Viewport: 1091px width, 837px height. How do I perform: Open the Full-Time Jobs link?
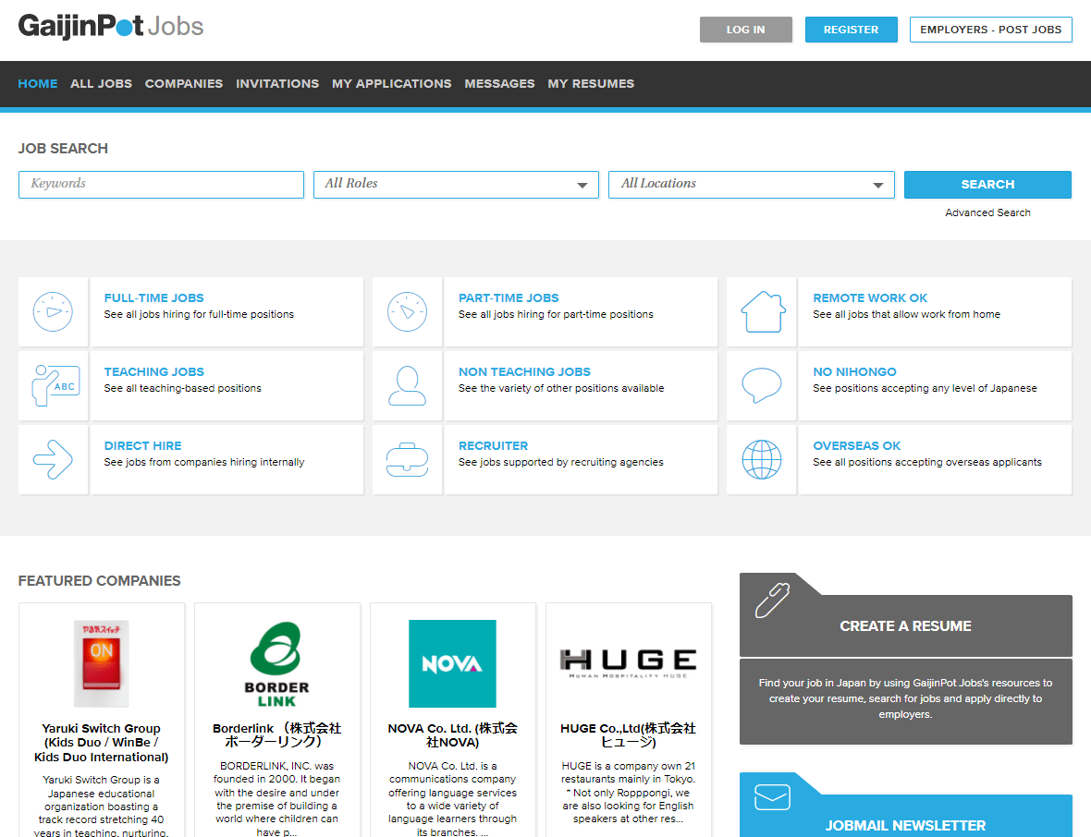[x=153, y=297]
